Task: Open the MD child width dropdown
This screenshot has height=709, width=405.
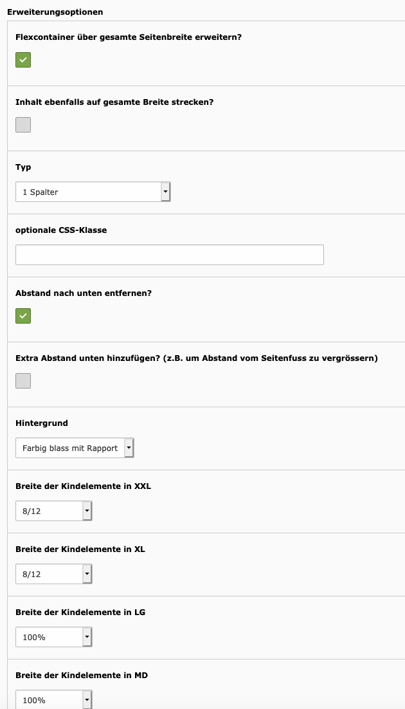Action: (x=54, y=699)
